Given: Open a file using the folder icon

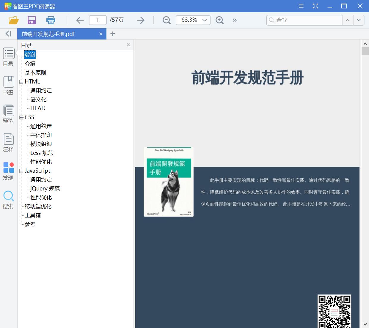Looking at the screenshot, I should coord(13,20).
